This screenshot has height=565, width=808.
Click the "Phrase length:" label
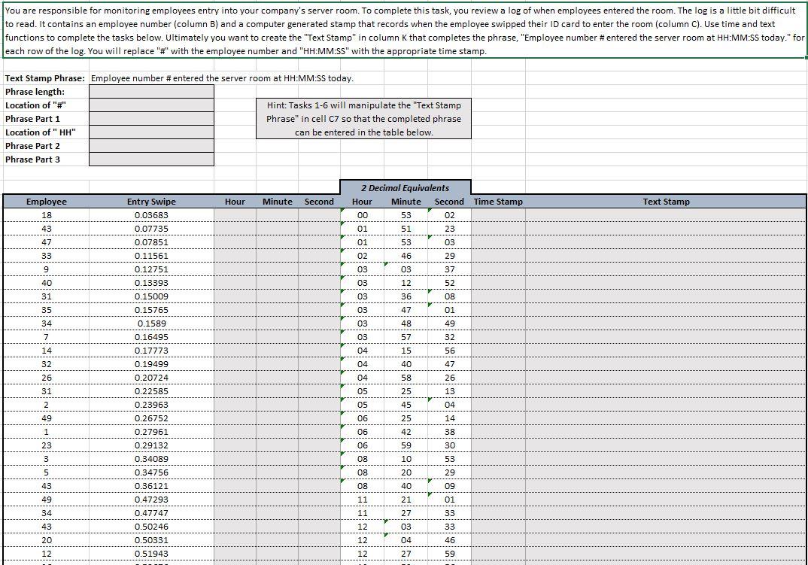(35, 92)
